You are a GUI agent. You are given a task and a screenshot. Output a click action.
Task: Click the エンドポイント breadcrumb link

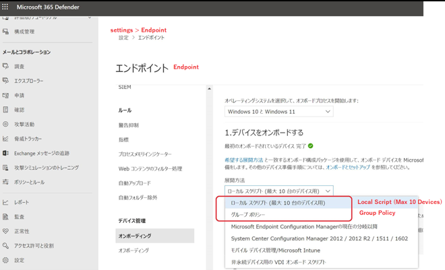[x=151, y=38]
